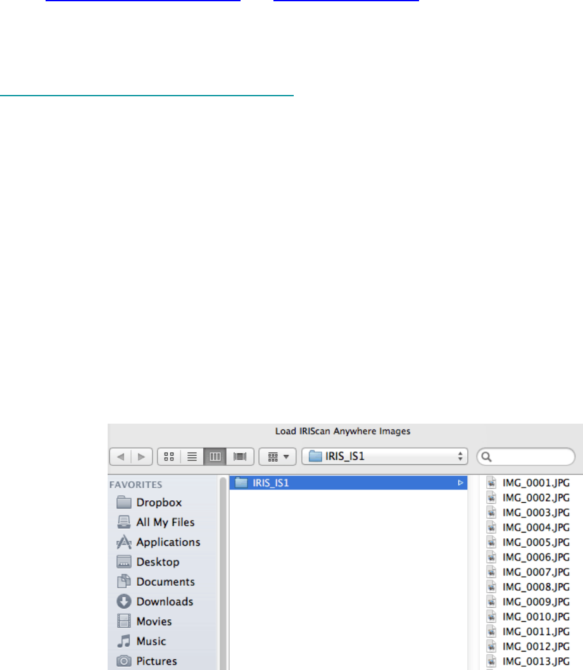Select file IMG_0008.JPG
This screenshot has width=583, height=670.
pos(529,586)
